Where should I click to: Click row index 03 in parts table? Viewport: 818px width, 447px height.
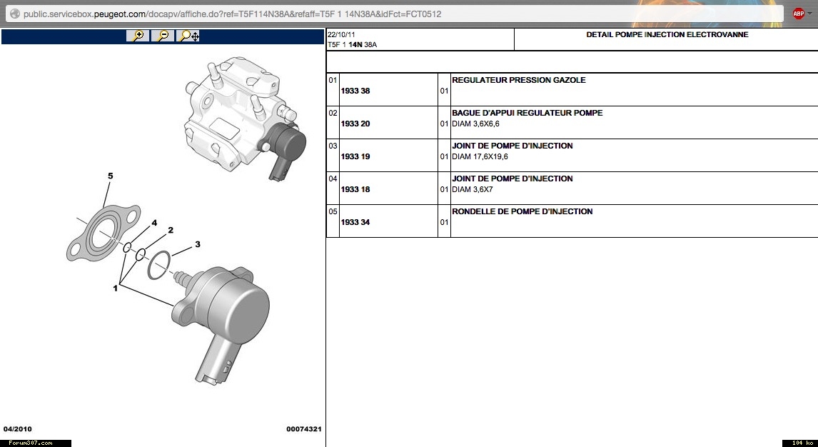point(333,146)
